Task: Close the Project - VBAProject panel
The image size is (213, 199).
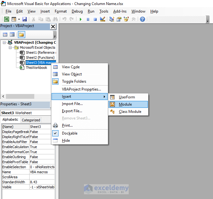Action: (x=53, y=26)
